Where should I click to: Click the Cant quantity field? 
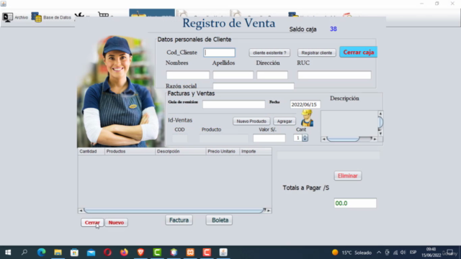(297, 138)
